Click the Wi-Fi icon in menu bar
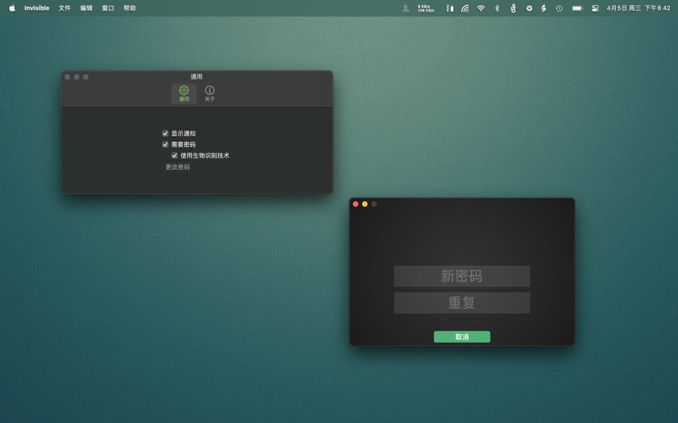 point(481,8)
